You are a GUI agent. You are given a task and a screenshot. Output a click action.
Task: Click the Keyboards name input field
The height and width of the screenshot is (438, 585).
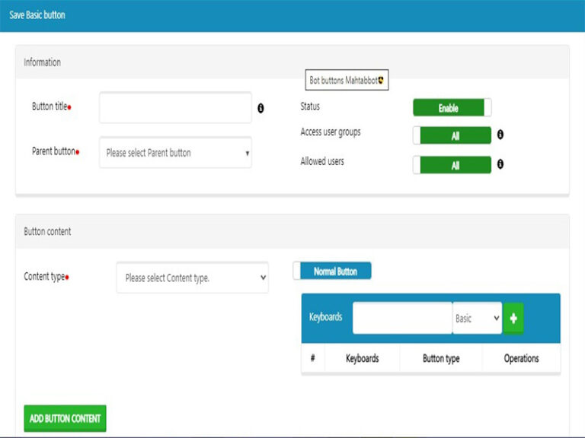(x=402, y=319)
